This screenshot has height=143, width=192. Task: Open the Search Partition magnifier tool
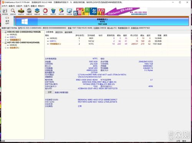(x=13, y=12)
